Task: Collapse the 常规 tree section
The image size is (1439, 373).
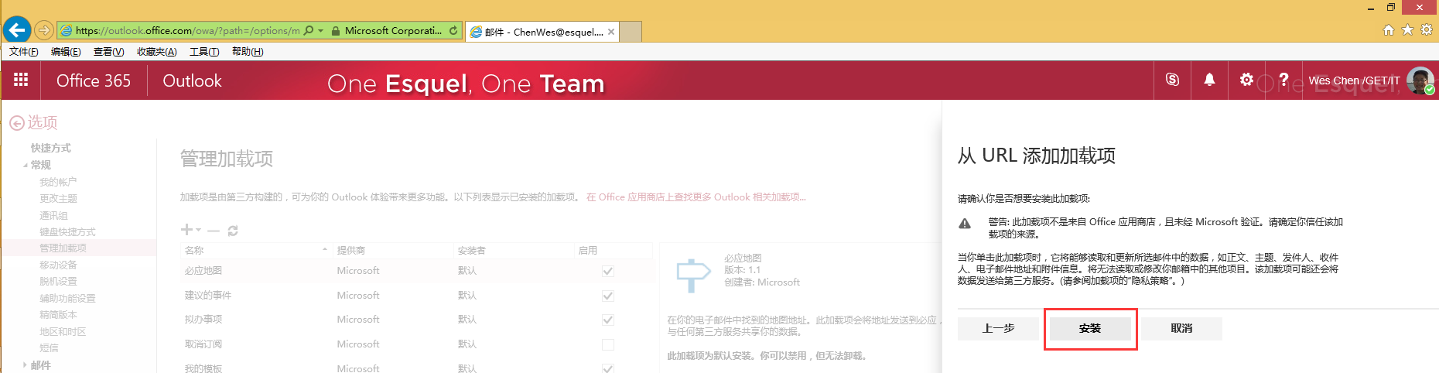Action: coord(25,166)
